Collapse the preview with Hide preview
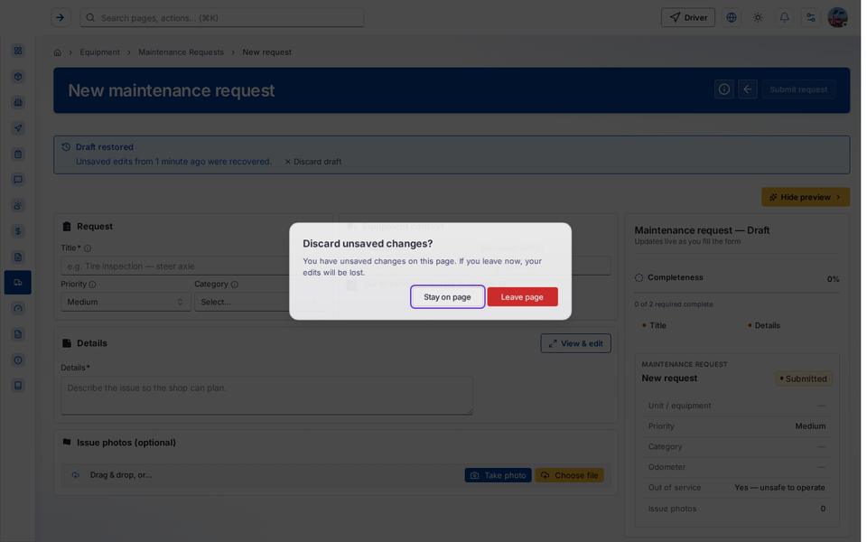Image resolution: width=867 pixels, height=542 pixels. click(805, 197)
